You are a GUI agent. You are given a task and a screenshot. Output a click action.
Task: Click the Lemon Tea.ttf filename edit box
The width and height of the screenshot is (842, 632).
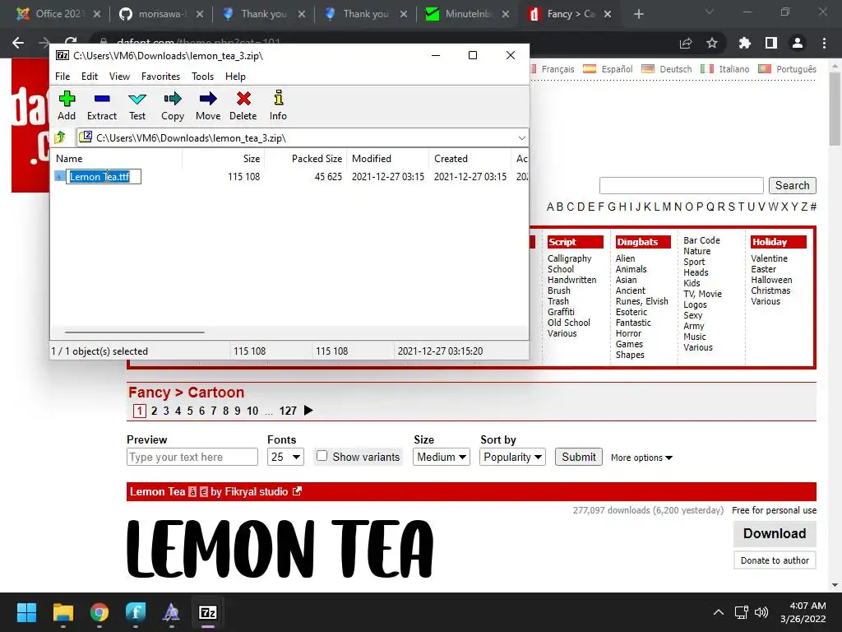coord(104,177)
